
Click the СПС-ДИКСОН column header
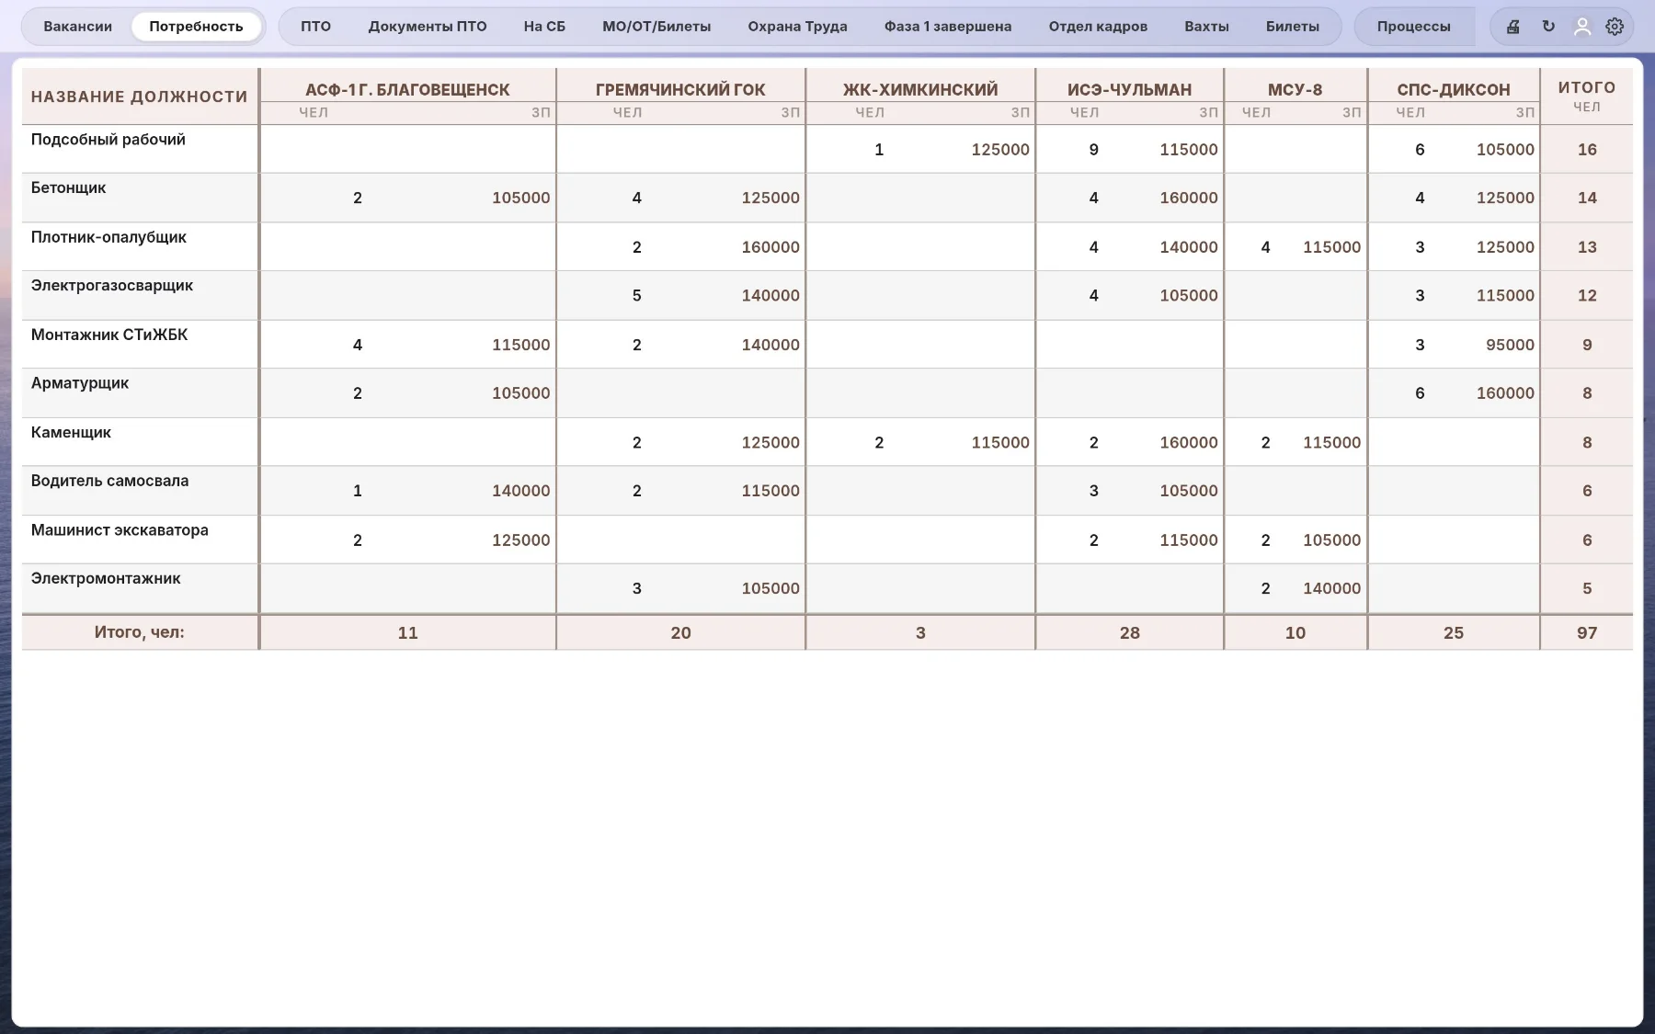click(x=1454, y=90)
